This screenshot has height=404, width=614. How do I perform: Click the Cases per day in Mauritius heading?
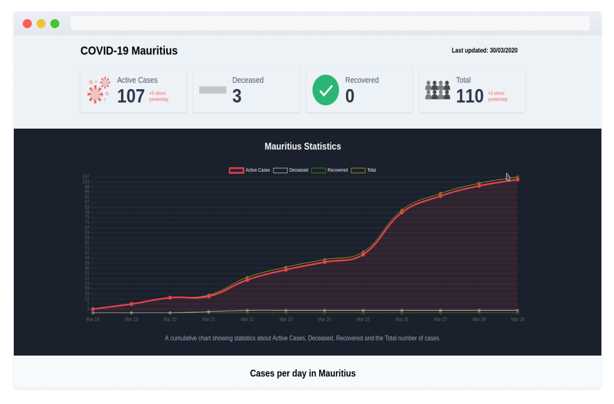(303, 373)
